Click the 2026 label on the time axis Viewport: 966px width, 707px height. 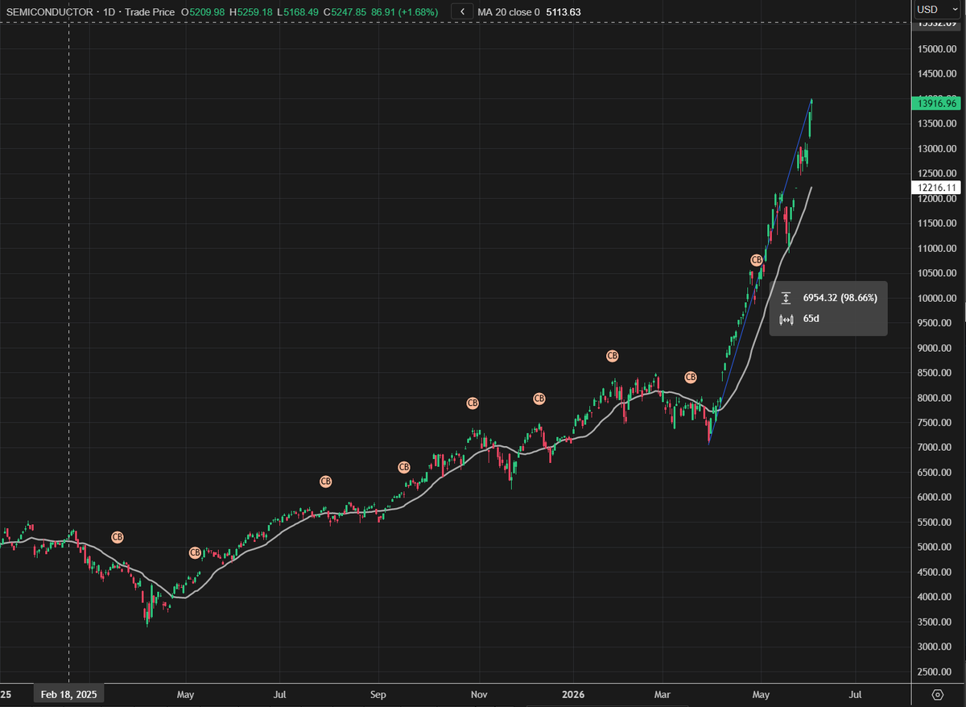coord(573,693)
